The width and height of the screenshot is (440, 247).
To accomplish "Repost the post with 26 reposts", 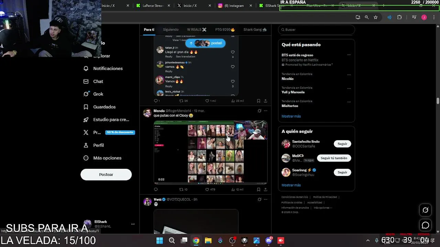I will click(184, 101).
